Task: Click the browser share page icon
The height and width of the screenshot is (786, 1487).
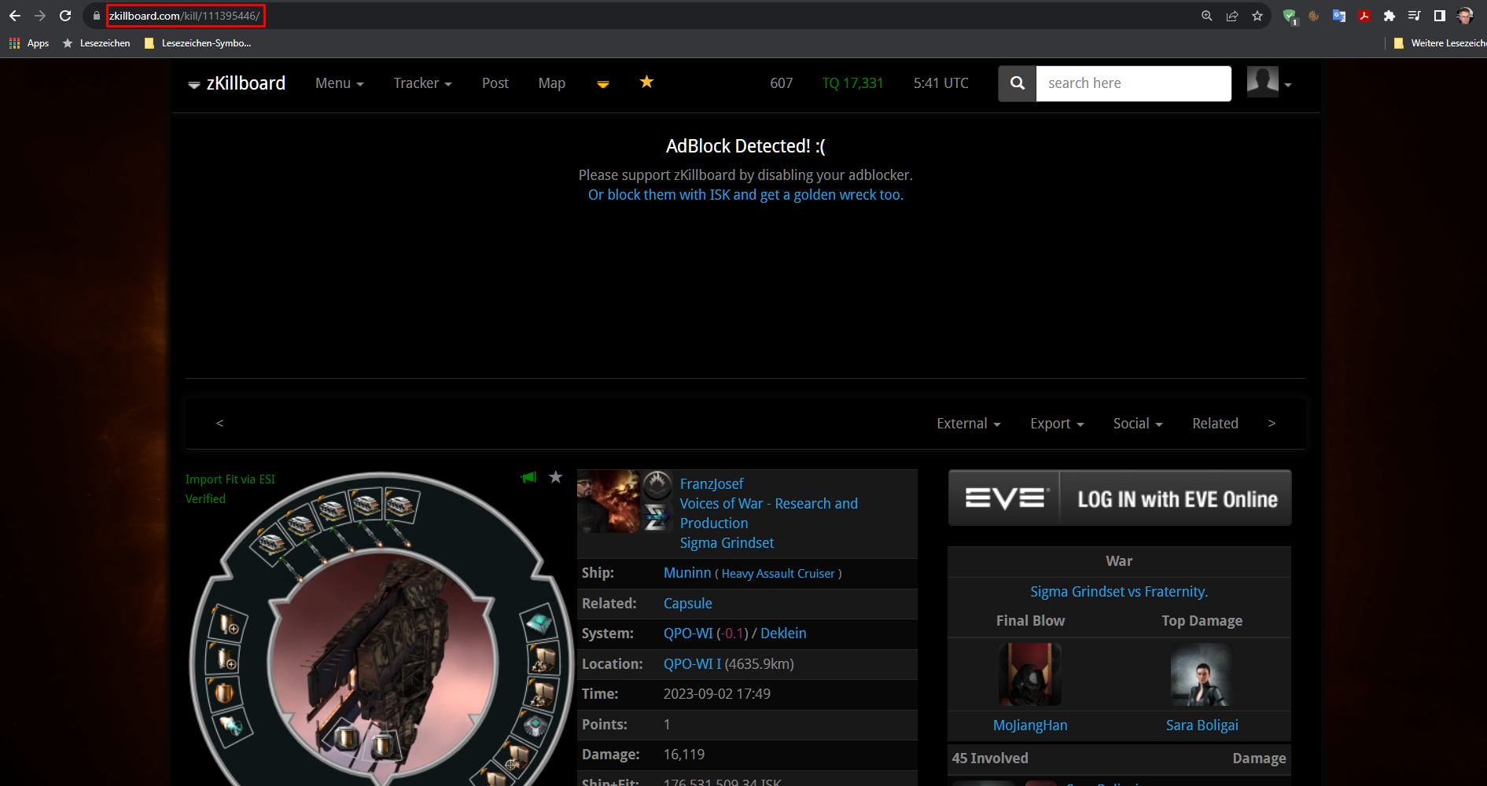Action: 1232,16
